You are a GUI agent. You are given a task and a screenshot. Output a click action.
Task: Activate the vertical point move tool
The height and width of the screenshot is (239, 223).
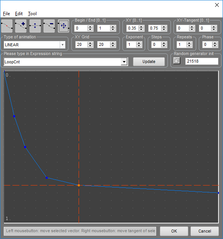point(35,26)
